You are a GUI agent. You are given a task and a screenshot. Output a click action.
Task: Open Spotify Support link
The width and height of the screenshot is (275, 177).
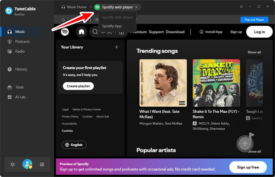(156, 32)
